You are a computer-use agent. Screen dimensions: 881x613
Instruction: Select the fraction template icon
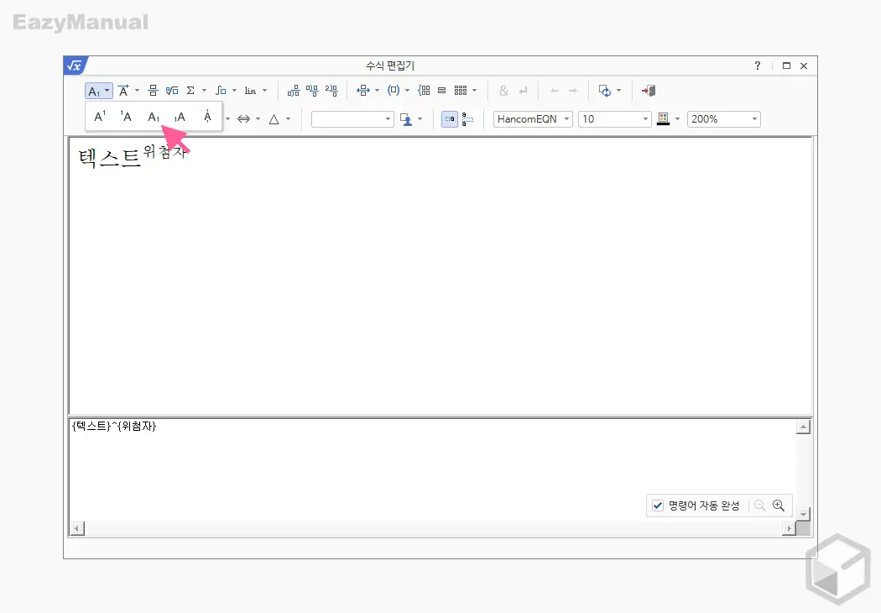coord(152,90)
